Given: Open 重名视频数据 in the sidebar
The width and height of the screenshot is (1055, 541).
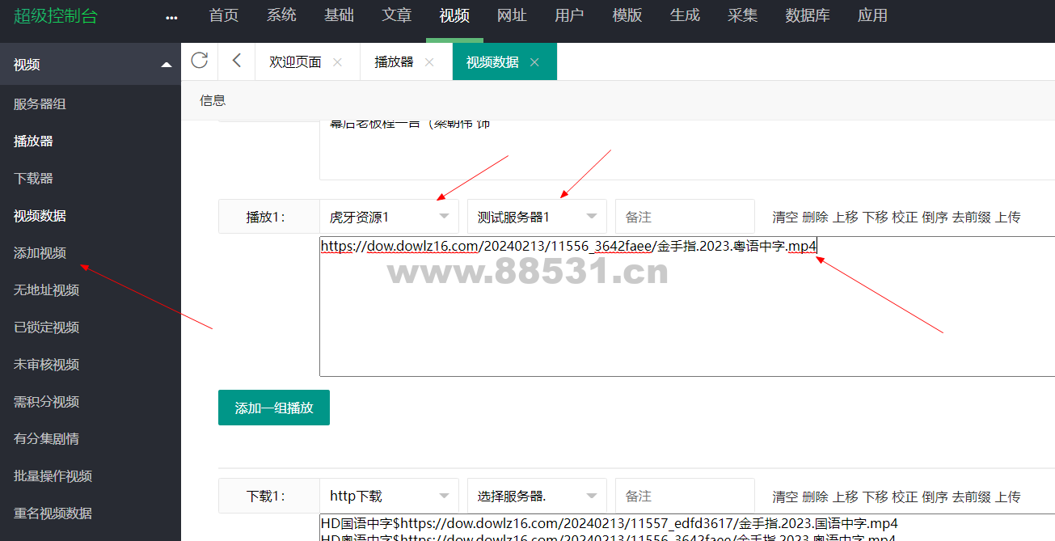Looking at the screenshot, I should pyautogui.click(x=53, y=514).
